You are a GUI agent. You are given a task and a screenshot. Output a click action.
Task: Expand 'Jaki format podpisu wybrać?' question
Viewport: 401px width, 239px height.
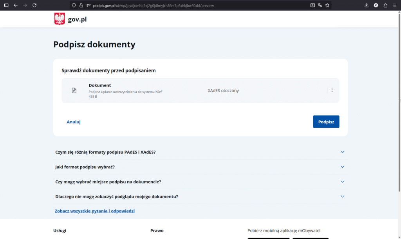point(342,167)
